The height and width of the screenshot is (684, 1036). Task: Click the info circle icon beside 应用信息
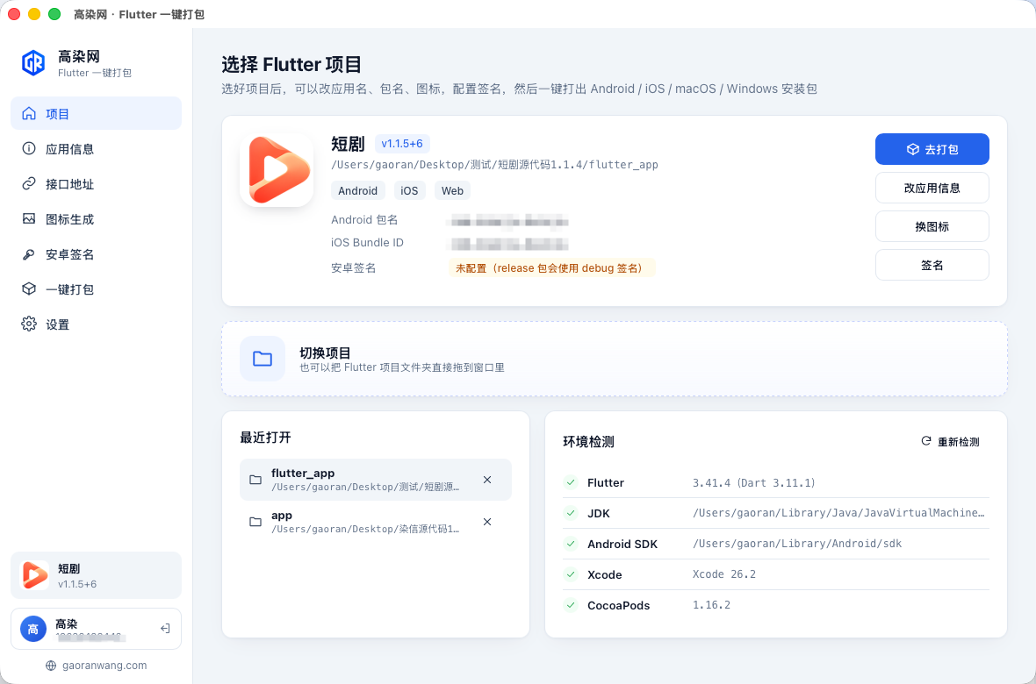29,148
